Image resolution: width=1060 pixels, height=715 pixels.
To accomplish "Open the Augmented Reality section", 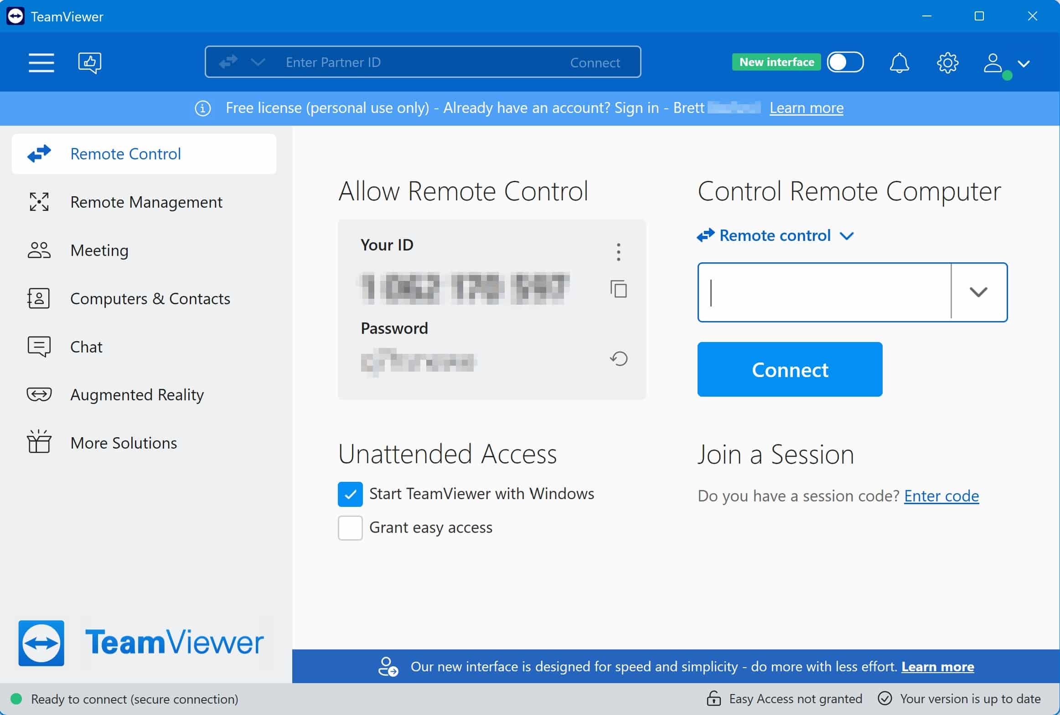I will (144, 395).
